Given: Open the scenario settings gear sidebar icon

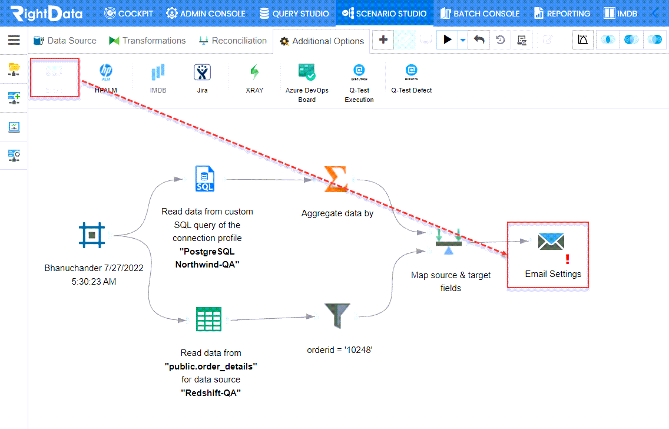Looking at the screenshot, I should click(14, 156).
